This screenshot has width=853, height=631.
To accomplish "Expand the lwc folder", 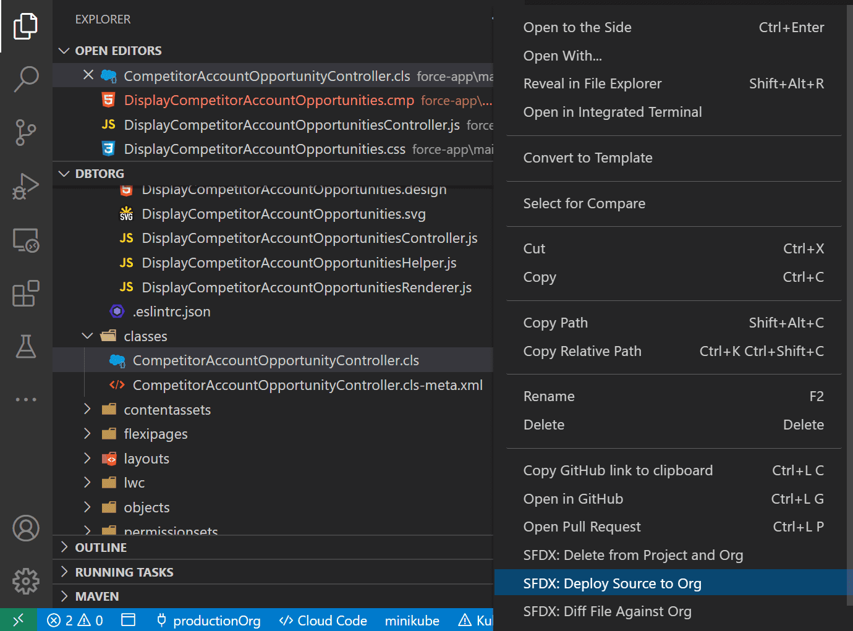I will [x=87, y=483].
